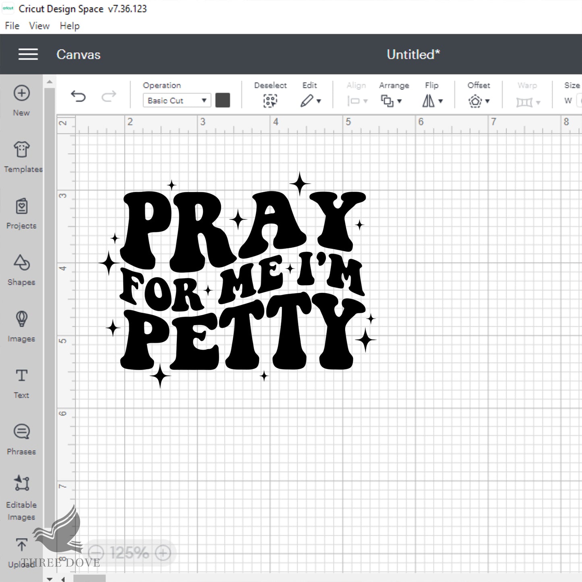
Task: Click the Redo arrow
Action: tap(109, 96)
